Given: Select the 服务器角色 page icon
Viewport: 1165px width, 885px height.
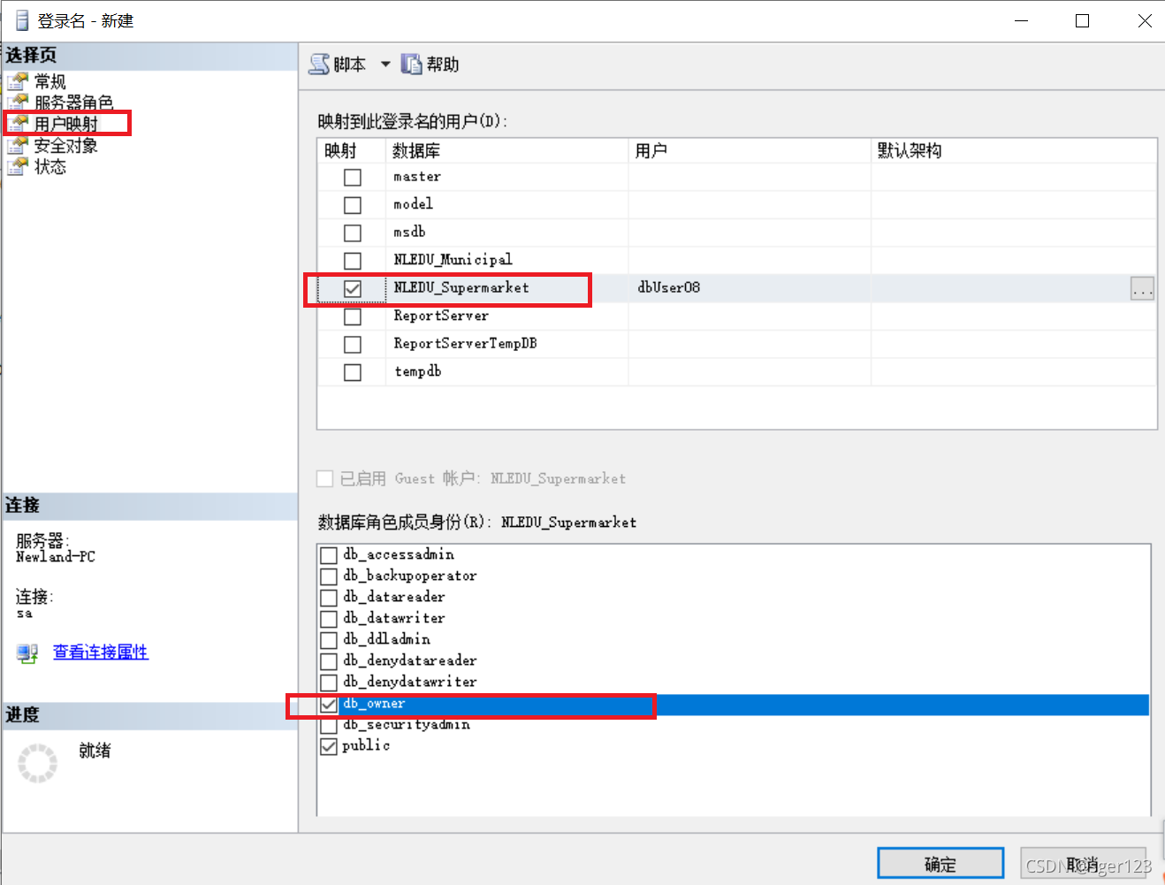Looking at the screenshot, I should click(18, 103).
